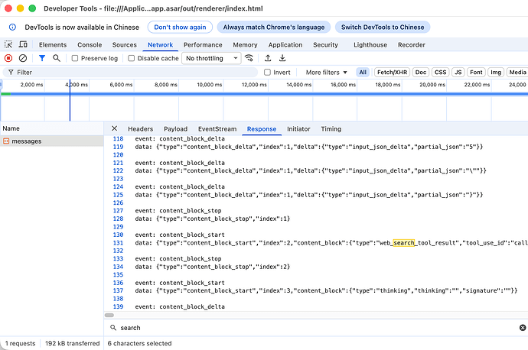Open the Memory tab
The height and width of the screenshot is (350, 528).
tap(245, 45)
